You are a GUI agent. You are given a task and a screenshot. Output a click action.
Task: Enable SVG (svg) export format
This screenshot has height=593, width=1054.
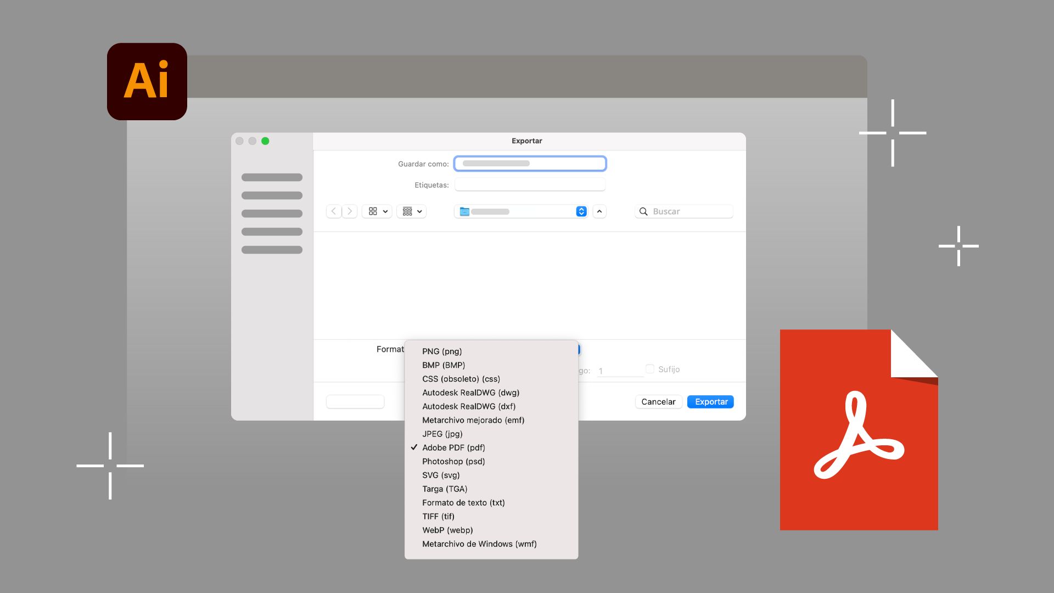440,475
